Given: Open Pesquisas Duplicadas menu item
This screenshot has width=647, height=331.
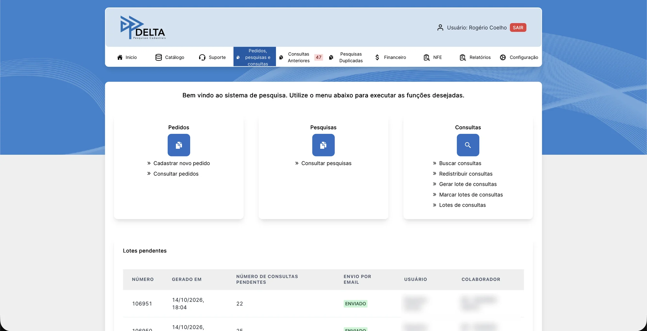Looking at the screenshot, I should click(351, 57).
